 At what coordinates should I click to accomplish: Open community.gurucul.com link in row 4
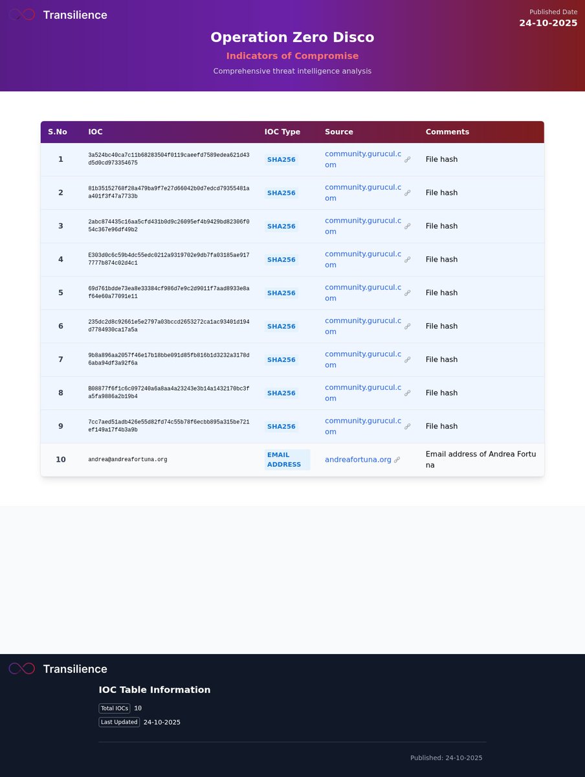(363, 260)
